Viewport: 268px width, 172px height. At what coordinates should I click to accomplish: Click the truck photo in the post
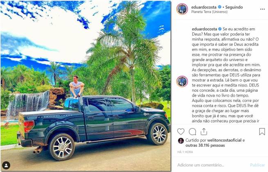[x=86, y=86]
